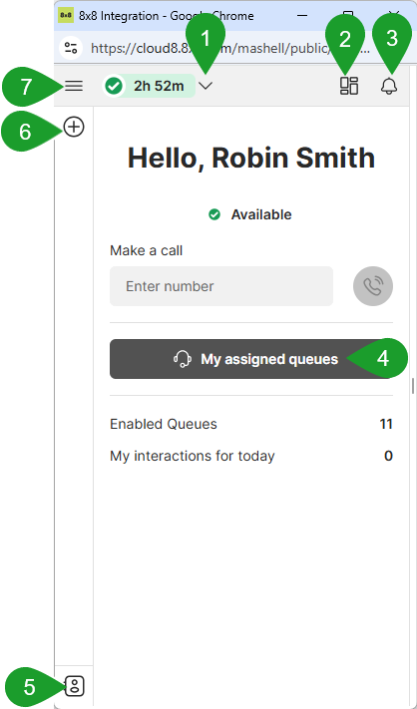Image resolution: width=417 pixels, height=709 pixels.
Task: Open Chrome's site information icon
Action: click(x=71, y=48)
